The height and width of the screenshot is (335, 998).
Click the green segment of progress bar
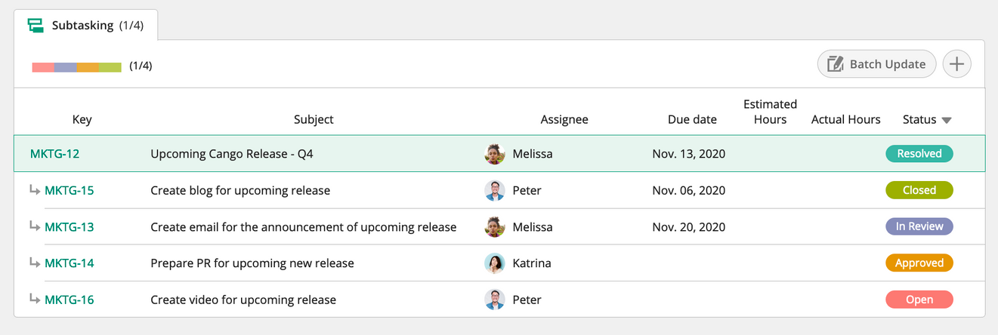(110, 67)
